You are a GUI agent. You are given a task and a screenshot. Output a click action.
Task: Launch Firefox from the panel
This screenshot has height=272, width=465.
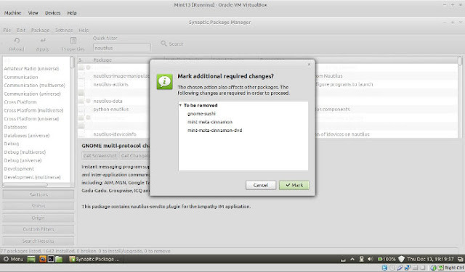pos(43,259)
